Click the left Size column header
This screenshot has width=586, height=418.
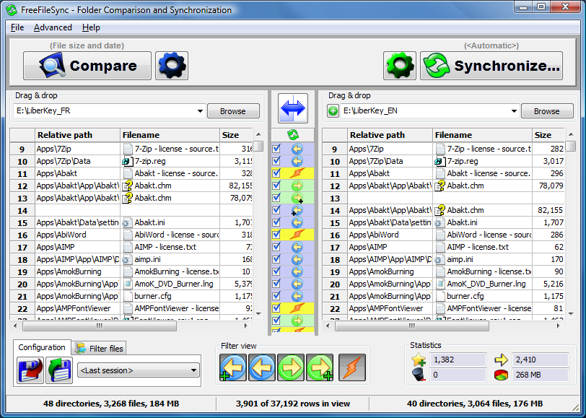click(236, 135)
